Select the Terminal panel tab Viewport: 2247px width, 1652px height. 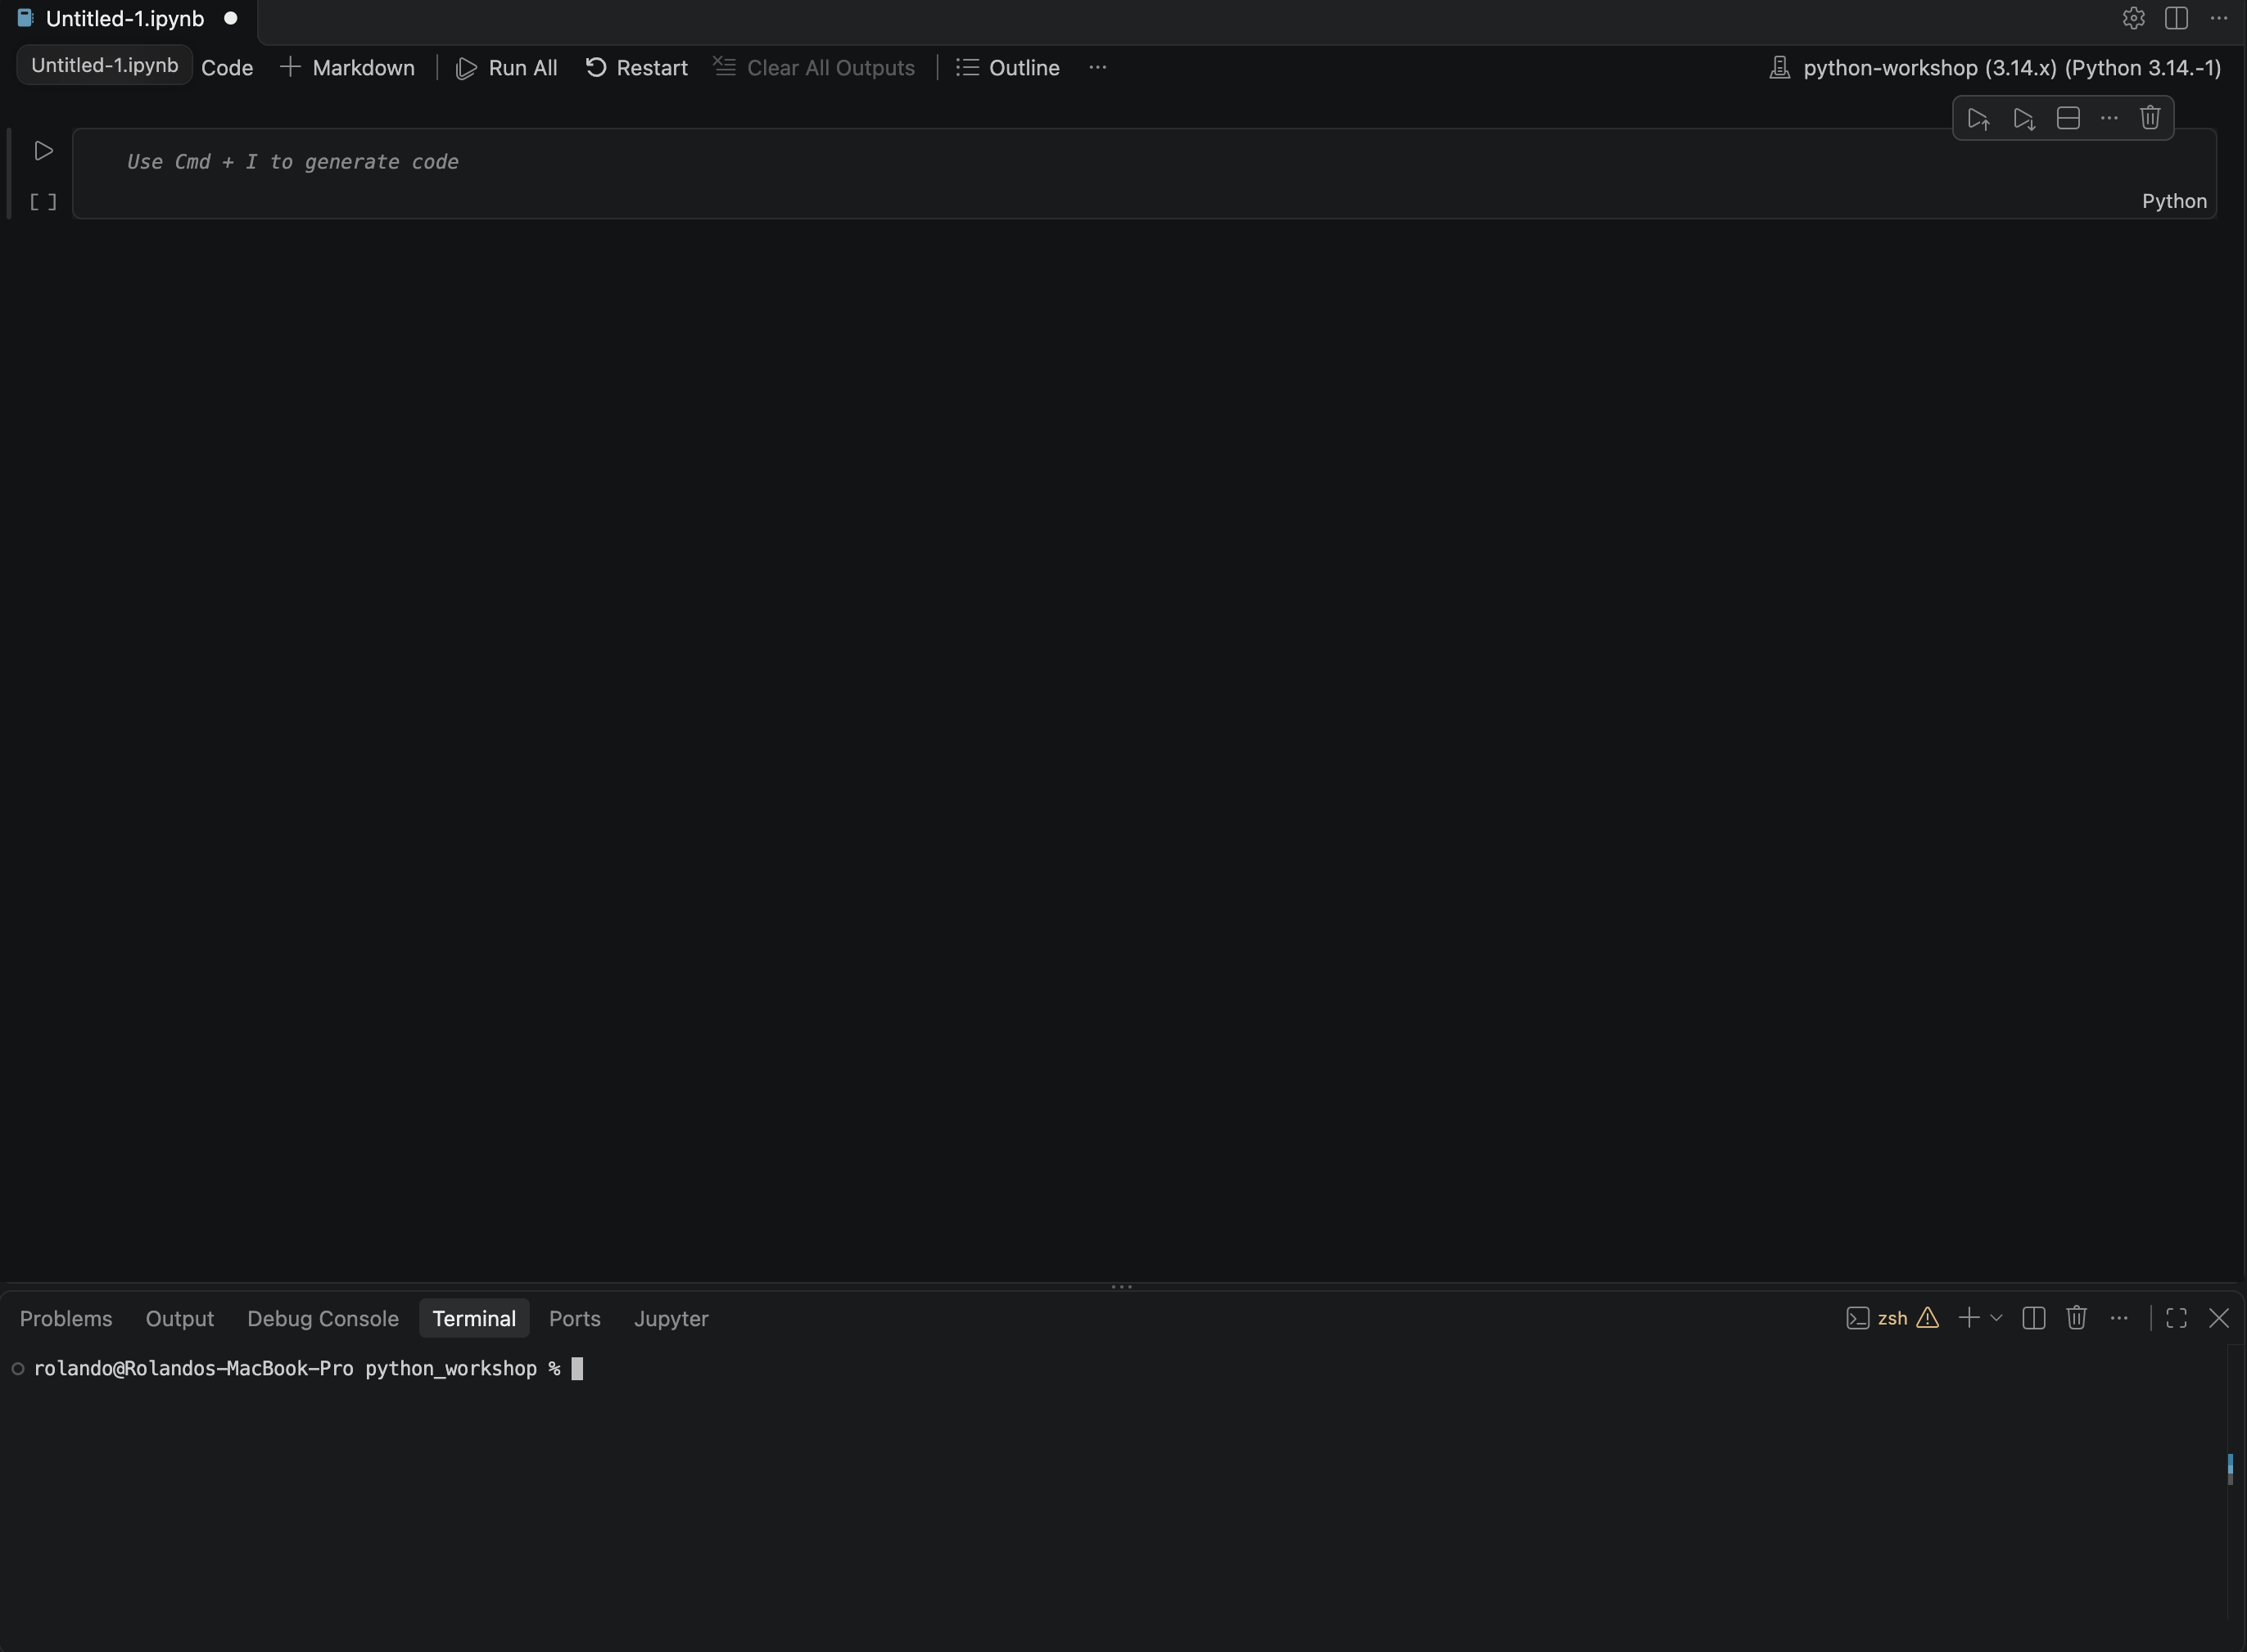pos(474,1318)
